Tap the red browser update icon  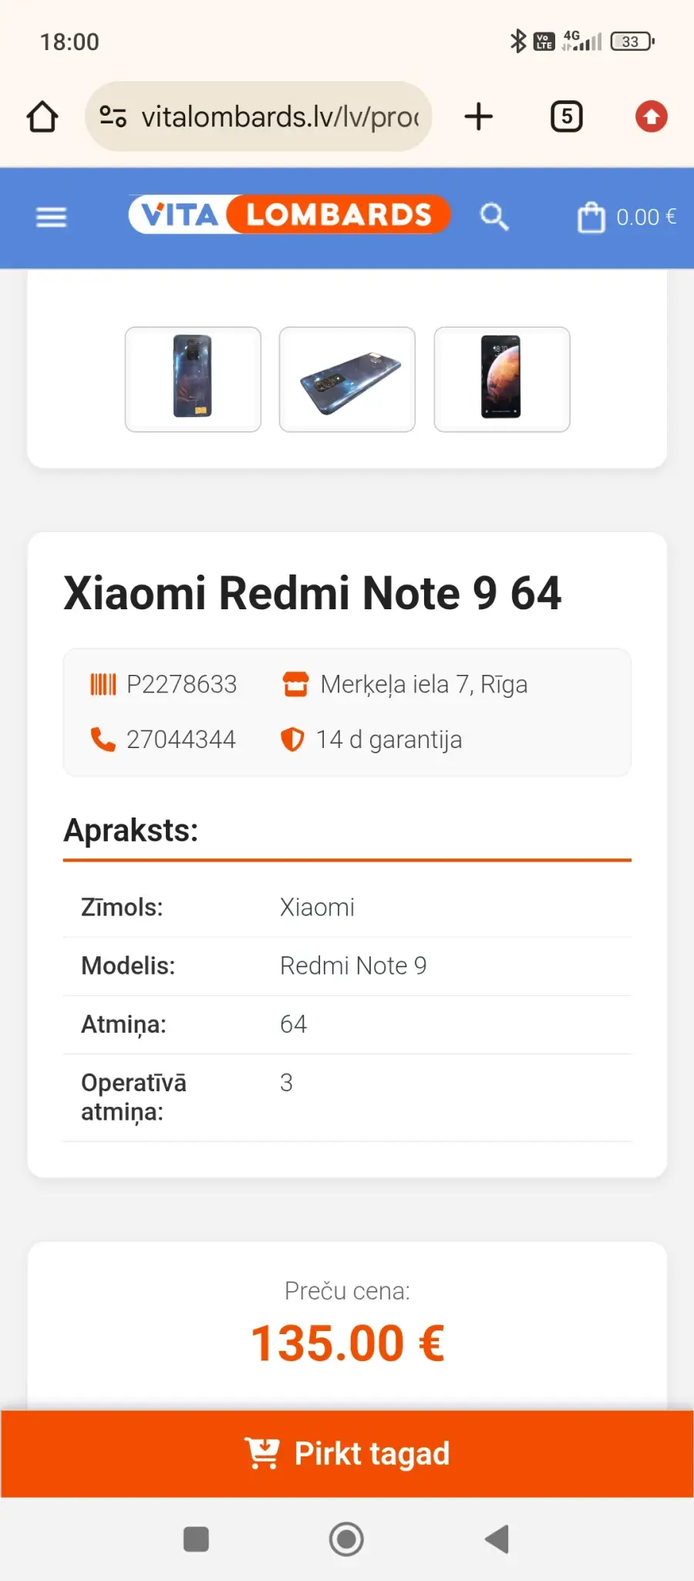click(x=651, y=117)
